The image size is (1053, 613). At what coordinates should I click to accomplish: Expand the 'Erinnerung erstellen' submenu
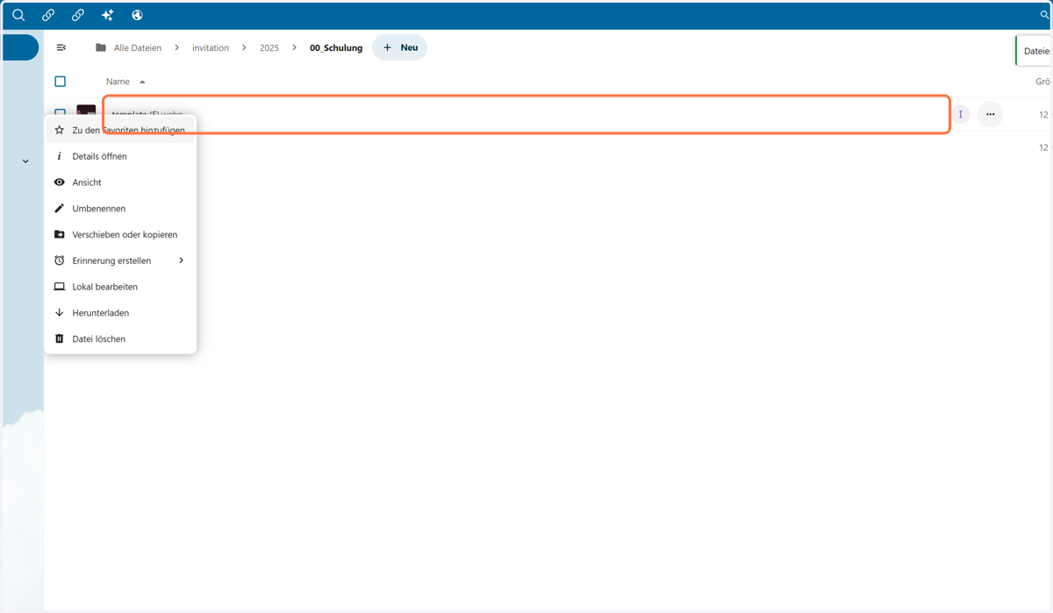pos(120,260)
